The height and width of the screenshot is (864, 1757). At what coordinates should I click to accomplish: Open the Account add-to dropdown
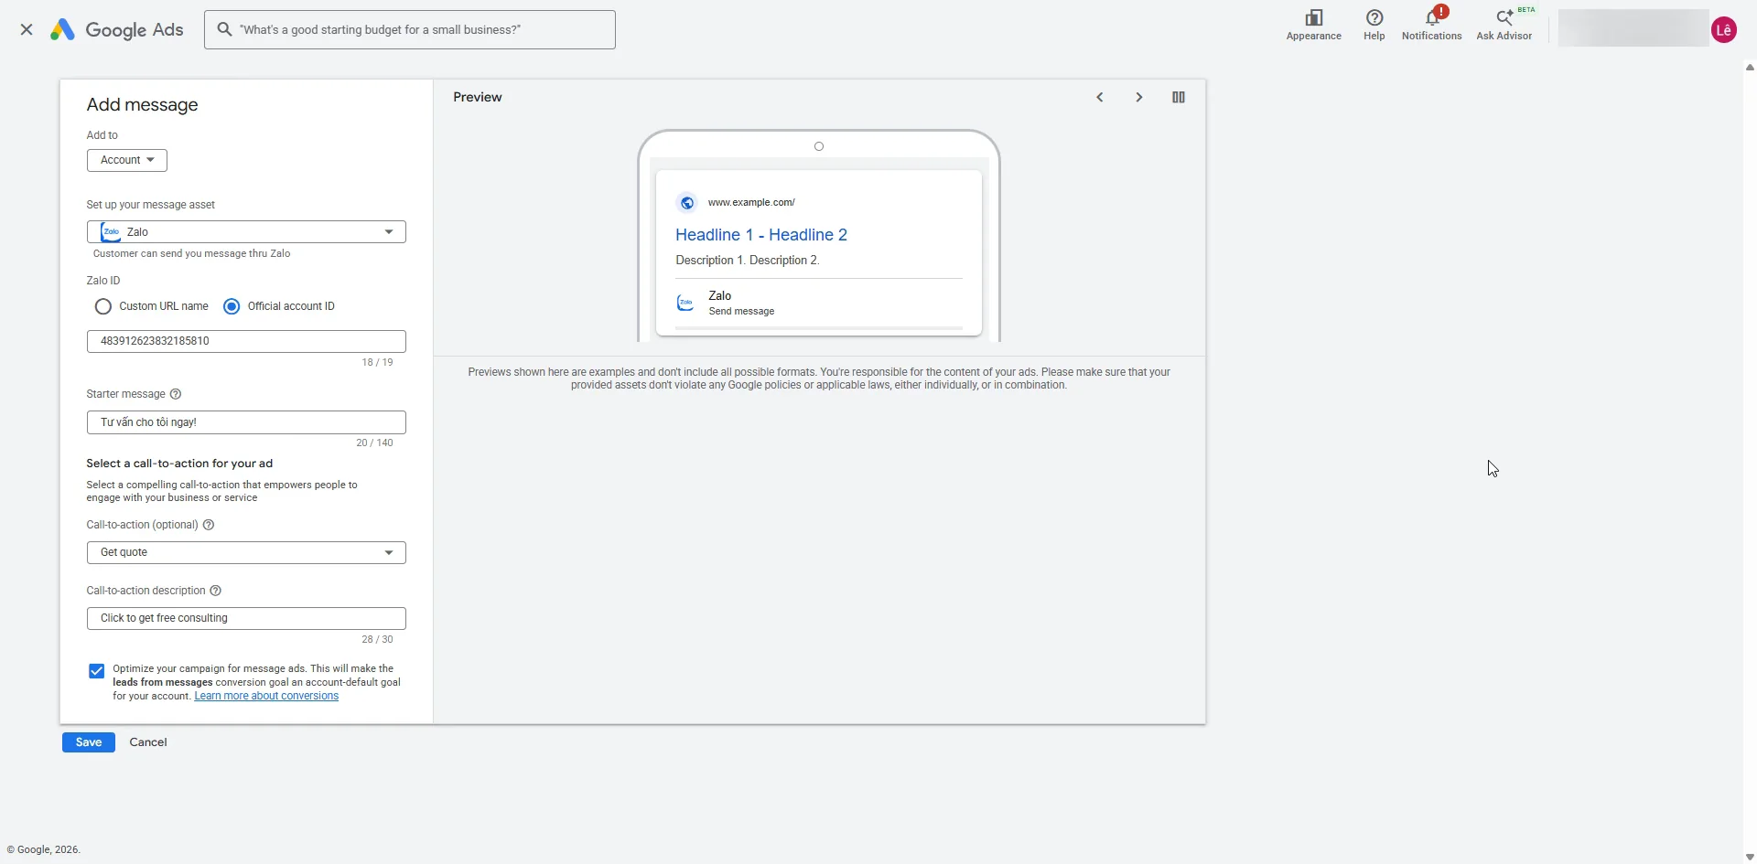pos(127,160)
